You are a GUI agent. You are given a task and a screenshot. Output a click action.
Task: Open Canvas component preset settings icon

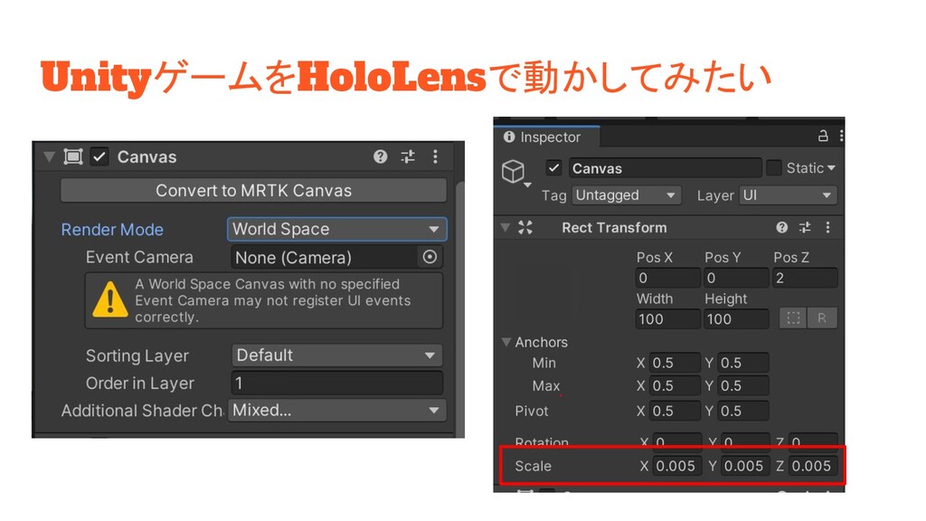point(408,156)
